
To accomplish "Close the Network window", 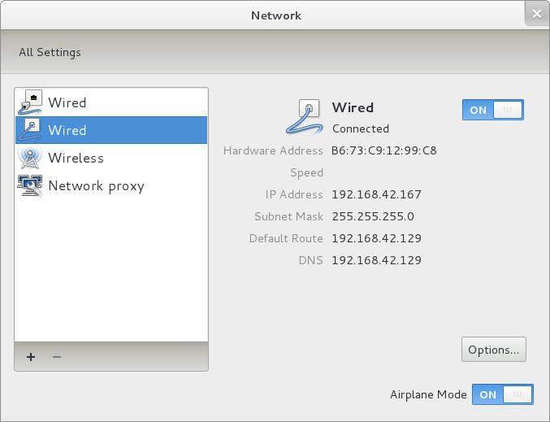I will pyautogui.click(x=535, y=15).
